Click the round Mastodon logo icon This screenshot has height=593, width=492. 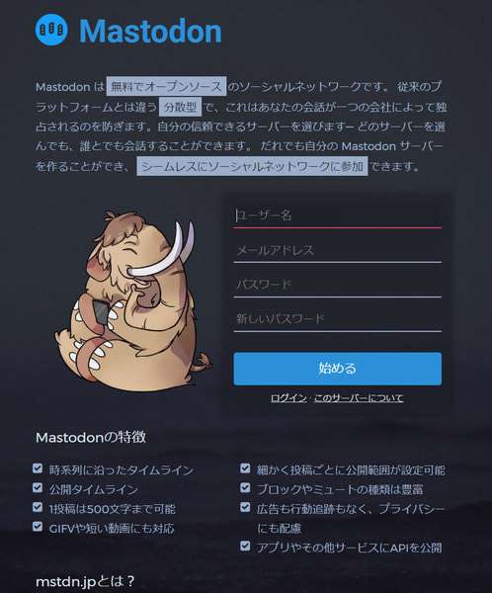[51, 29]
